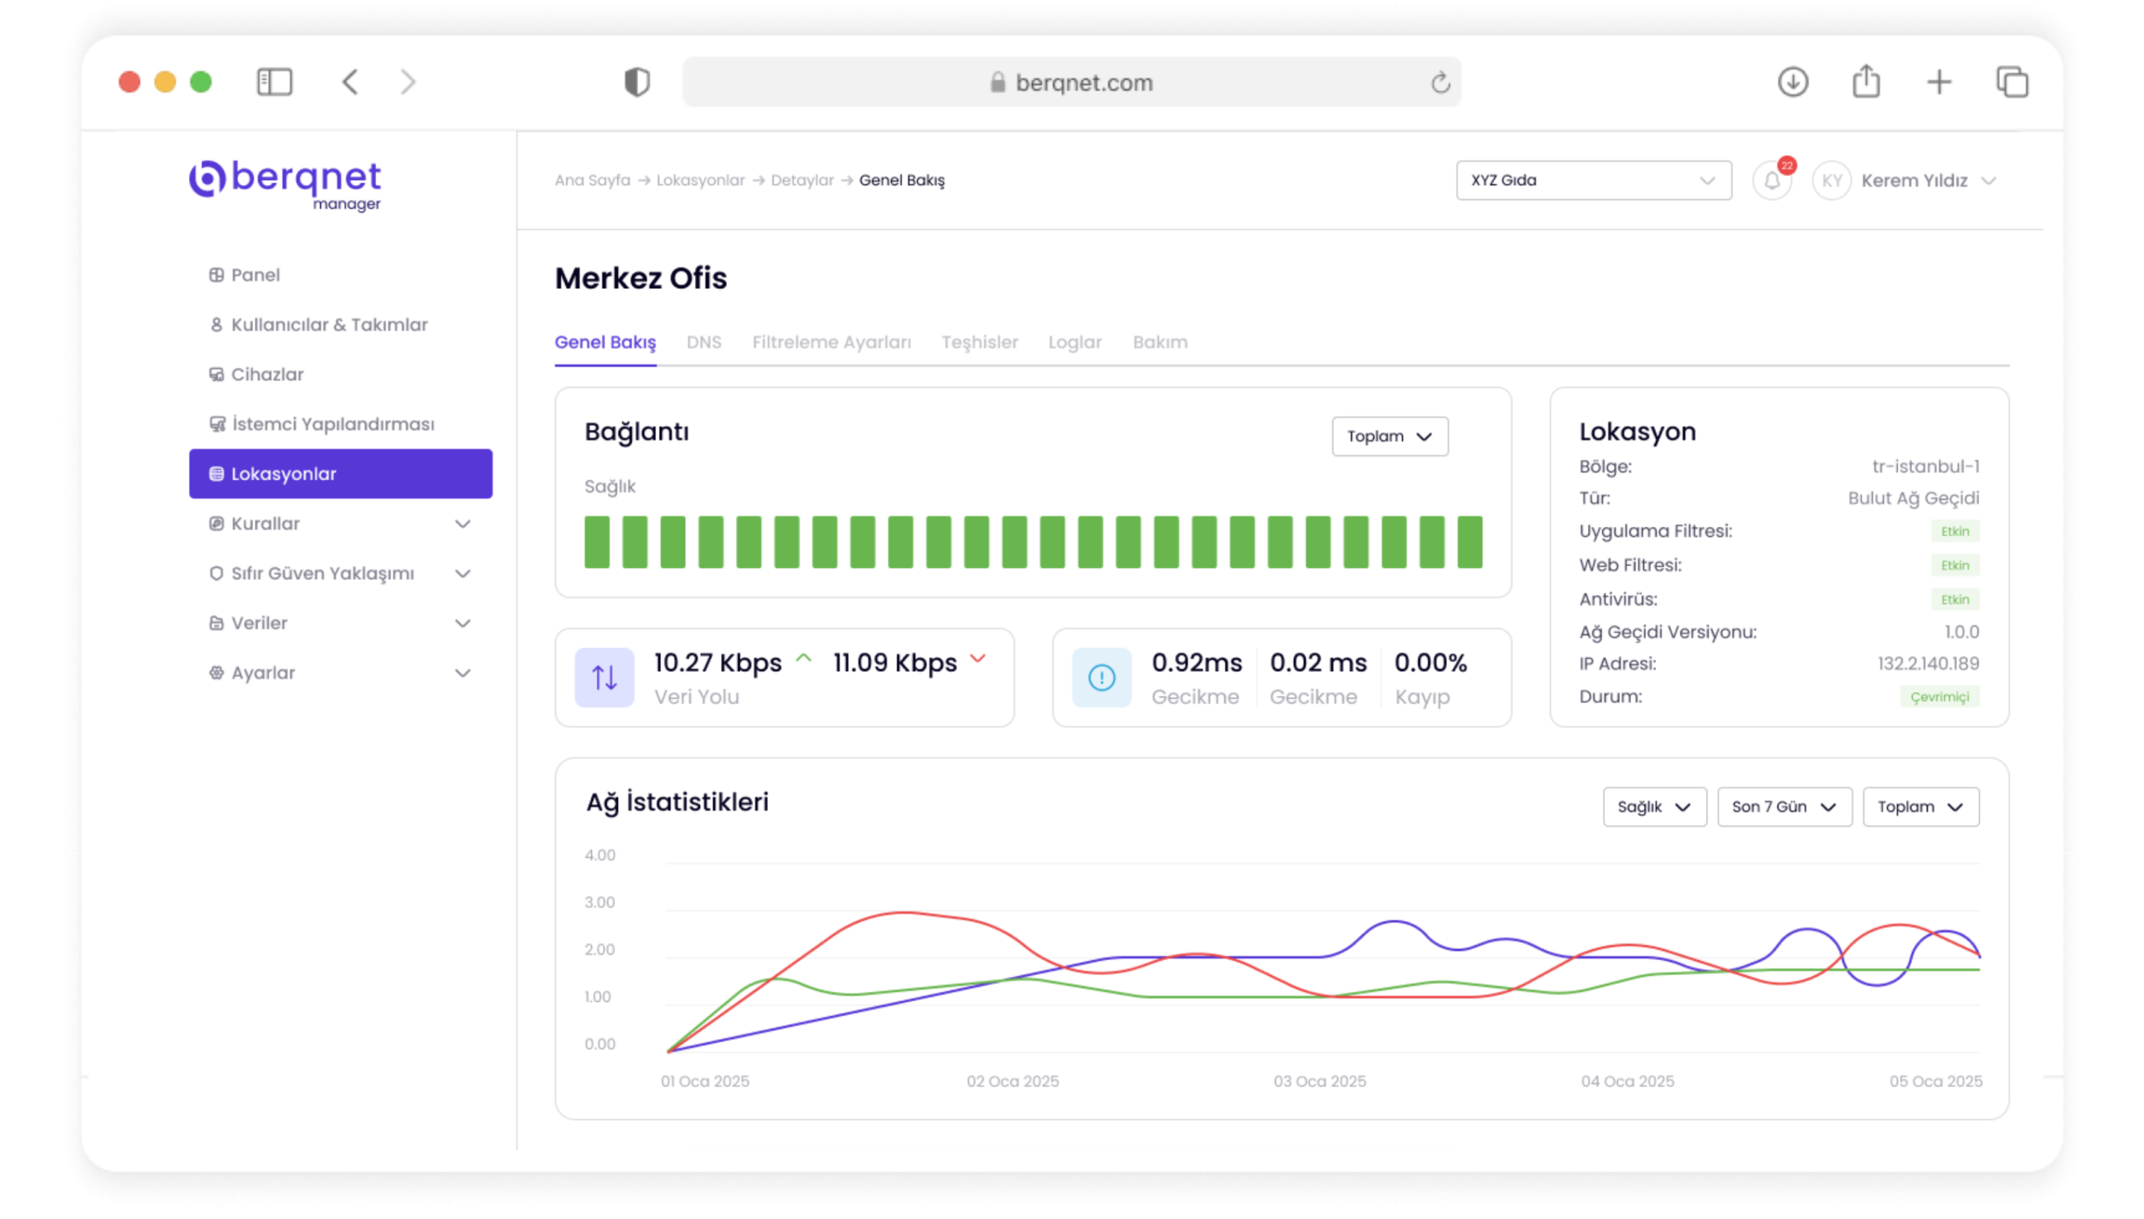Click the privacy shield icon
This screenshot has width=2144, height=1219.
pyautogui.click(x=636, y=82)
